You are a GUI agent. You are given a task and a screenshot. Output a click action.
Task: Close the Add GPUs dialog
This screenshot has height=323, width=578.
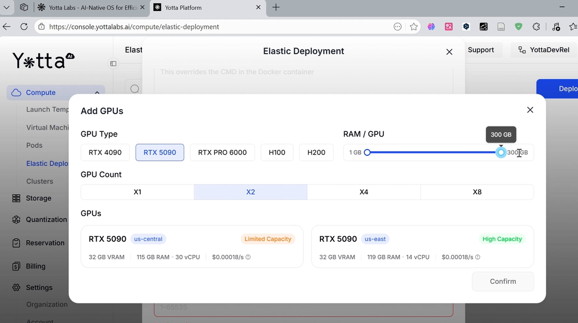[x=530, y=110]
